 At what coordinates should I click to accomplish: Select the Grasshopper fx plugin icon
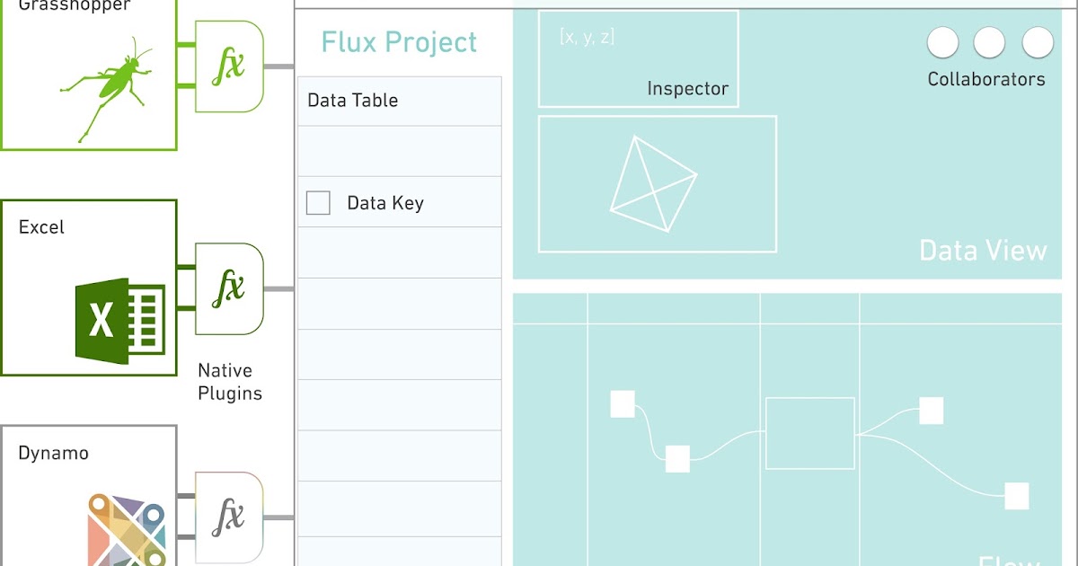click(x=230, y=66)
